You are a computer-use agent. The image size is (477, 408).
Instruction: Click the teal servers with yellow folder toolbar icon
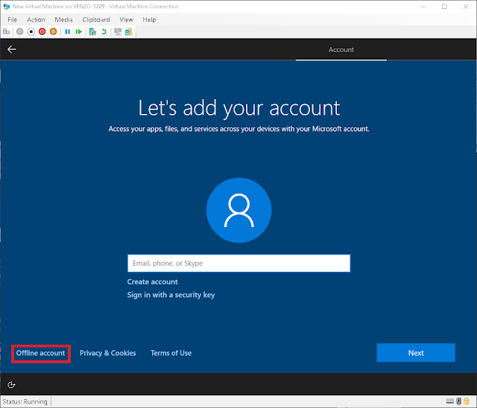[x=129, y=31]
